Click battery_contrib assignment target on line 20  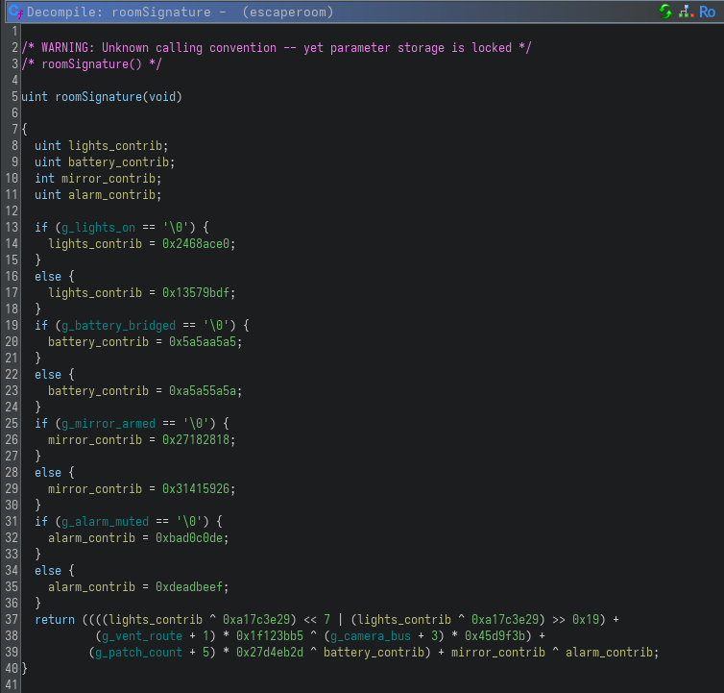pyautogui.click(x=98, y=341)
